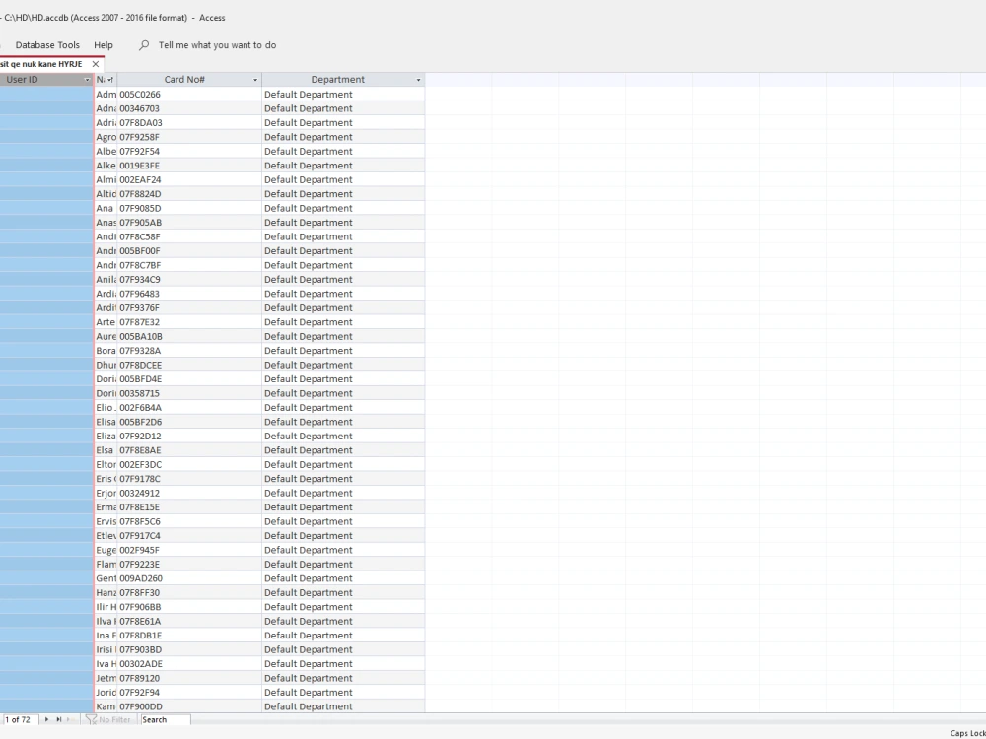The width and height of the screenshot is (986, 739).
Task: Click card number cell 07F903BD
Action: (x=189, y=649)
